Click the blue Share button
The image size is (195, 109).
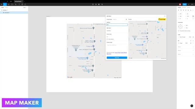point(185,4)
